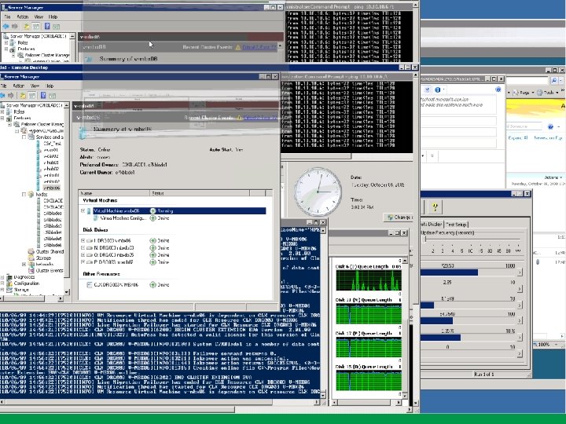
Task: Select CSV_Test in Services and applications tree
Action: 53,144
